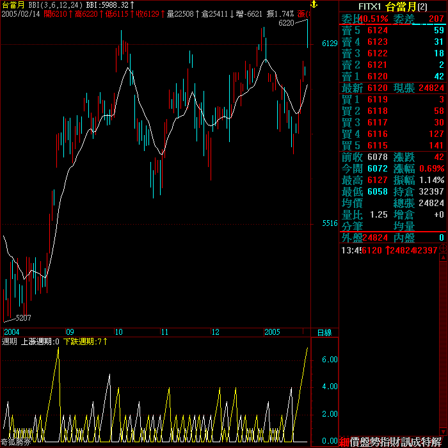Click the red up arrow by the scroll ticker
Screen dimensions: 448x448
[442, 259]
